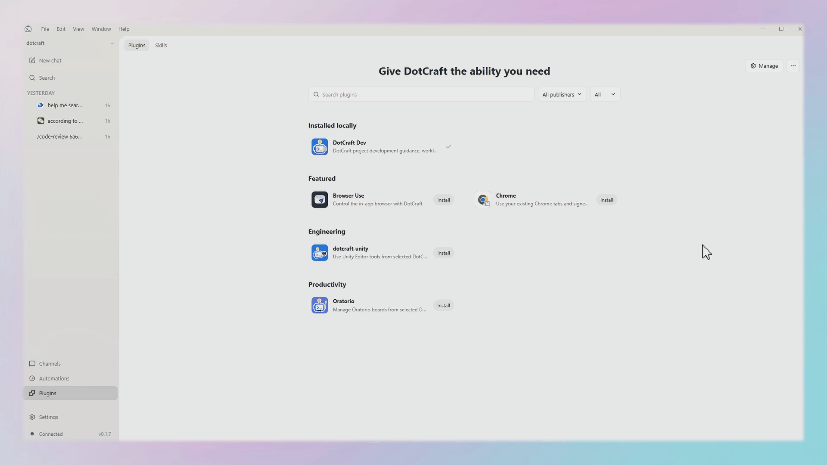This screenshot has width=827, height=465.
Task: Click the Manage button label
Action: click(x=768, y=66)
